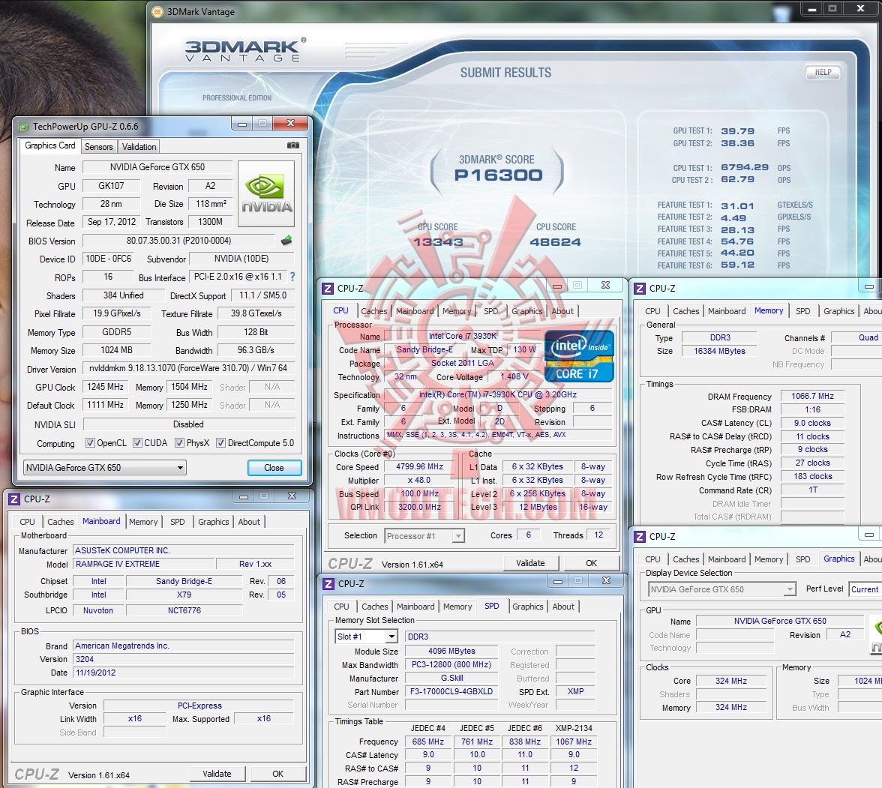Open SPD tab in CPU-Z Graphics window
The height and width of the screenshot is (788, 882).
[802, 559]
